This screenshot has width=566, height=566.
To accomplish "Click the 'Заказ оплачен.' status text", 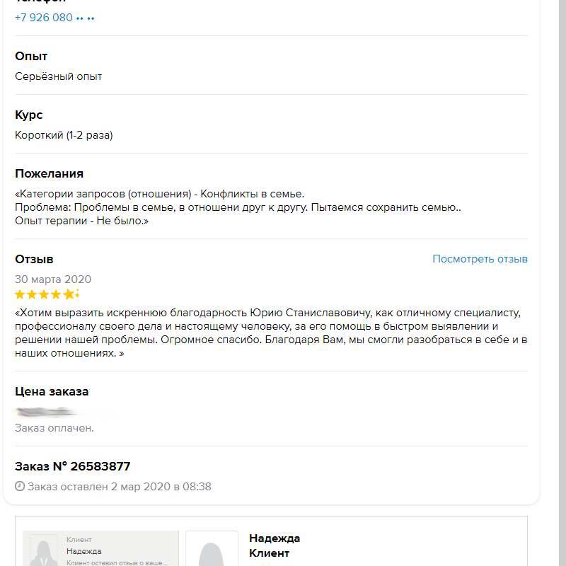I will pyautogui.click(x=54, y=428).
